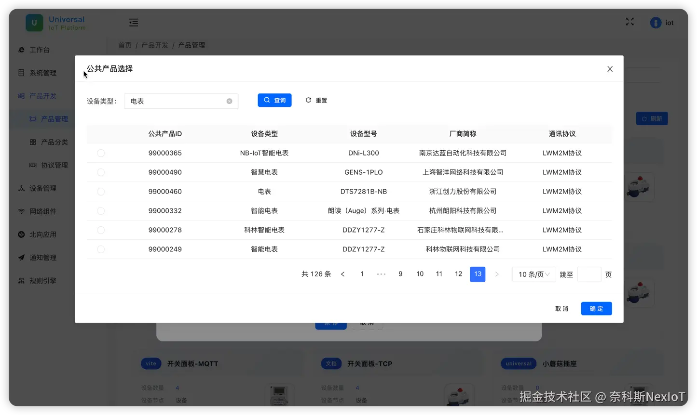Clear the 电表 search text with the x icon
This screenshot has width=697, height=415.
(229, 101)
